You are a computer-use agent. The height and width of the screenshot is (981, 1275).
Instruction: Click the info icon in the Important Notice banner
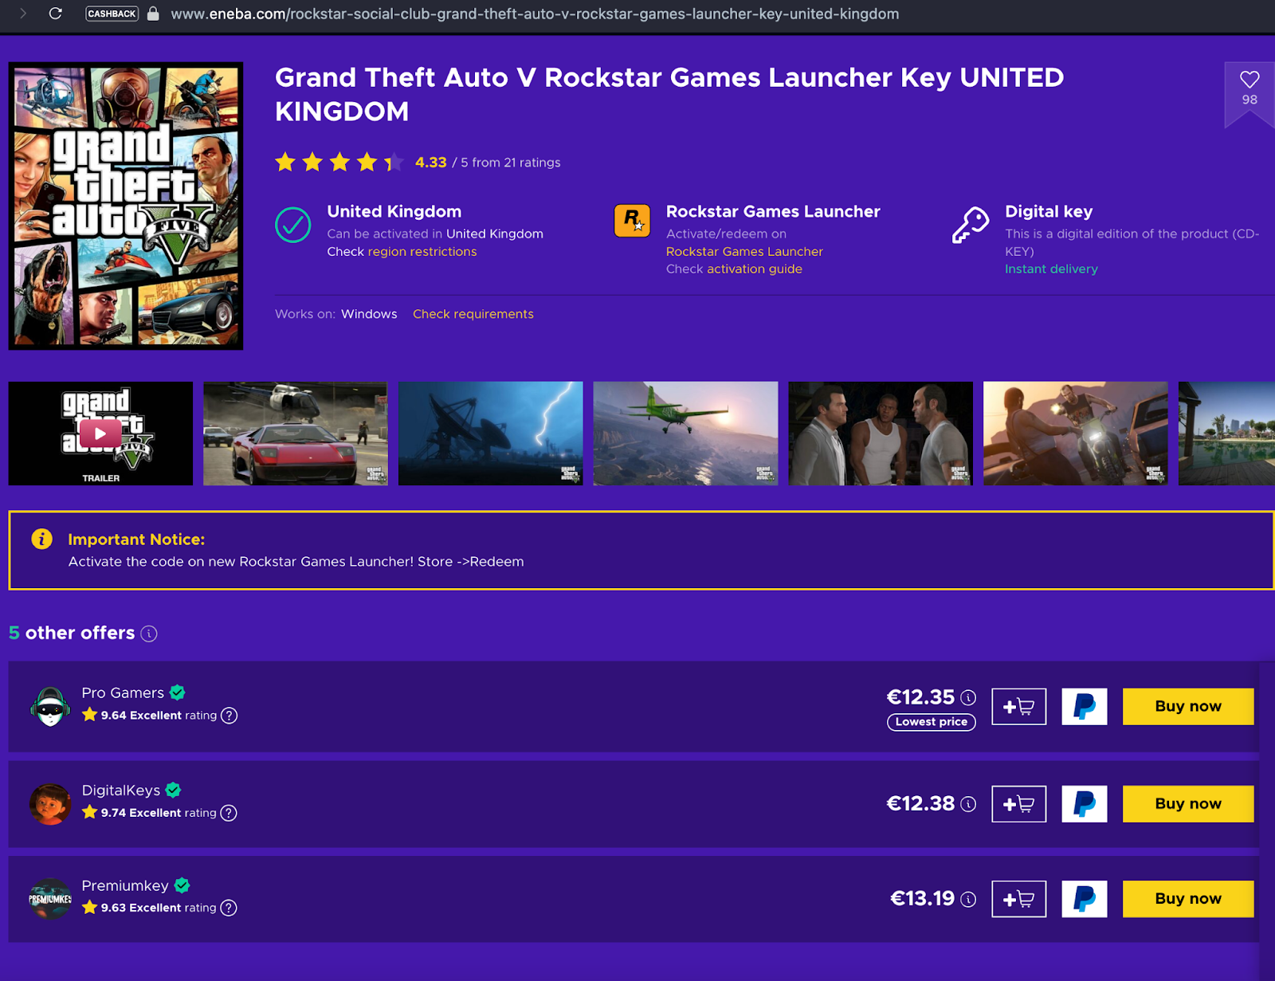pos(41,539)
